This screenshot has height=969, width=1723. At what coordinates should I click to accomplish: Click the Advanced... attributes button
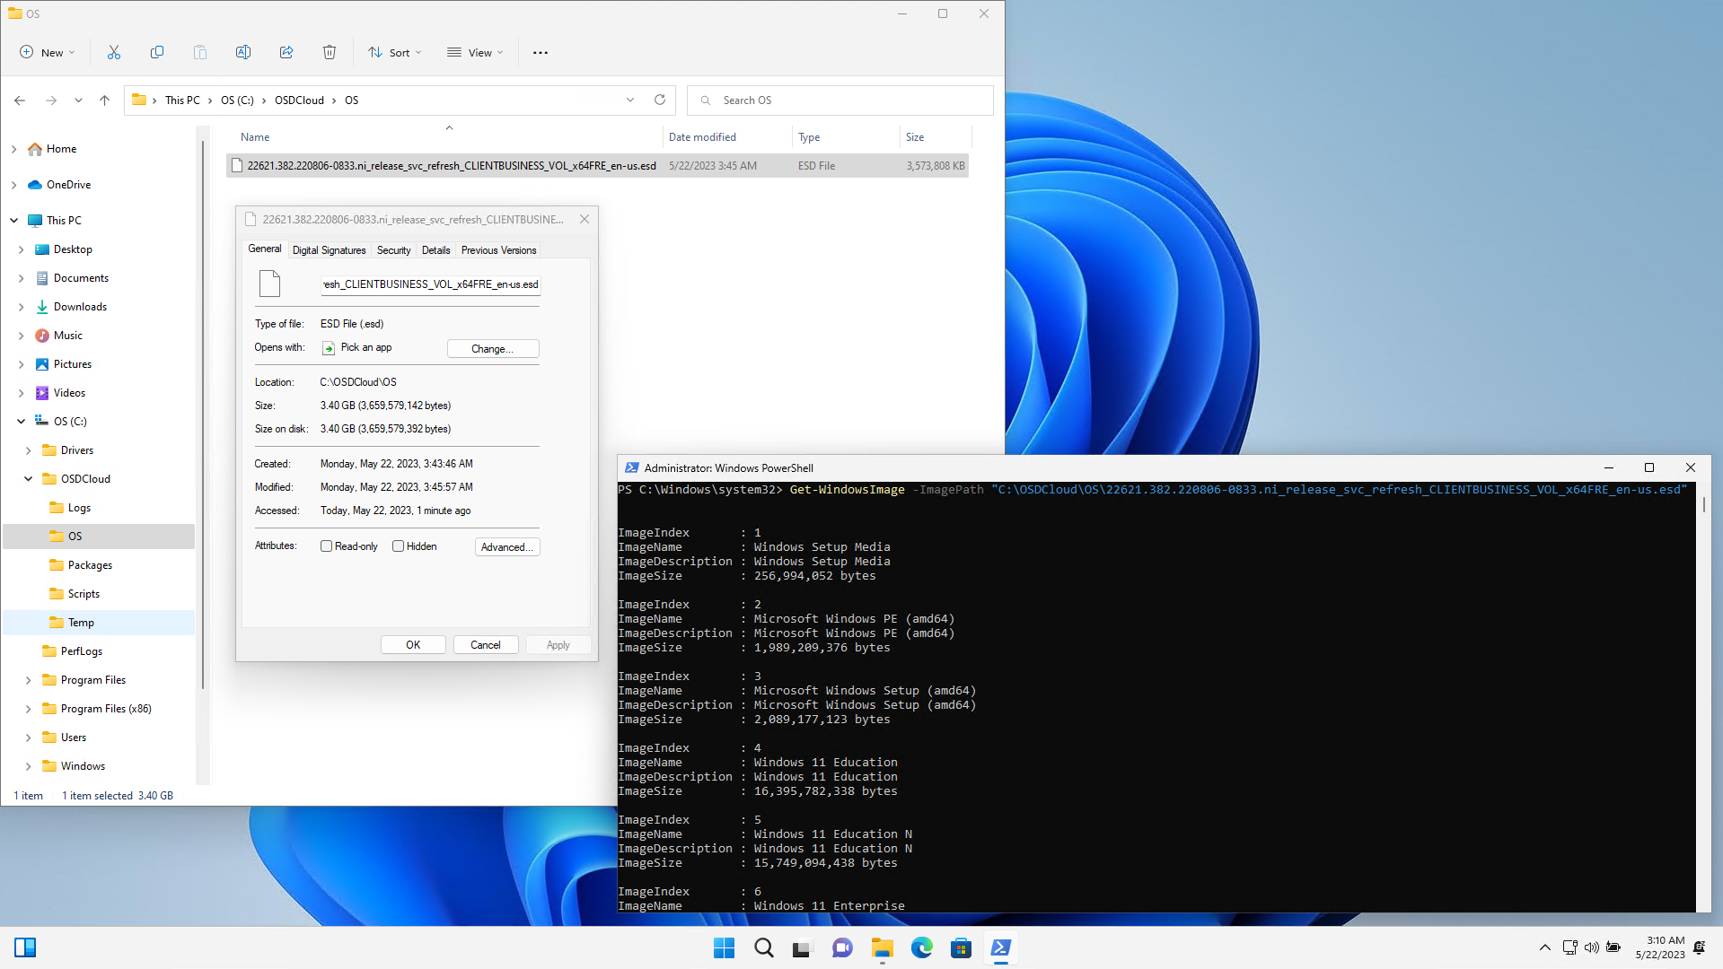506,547
